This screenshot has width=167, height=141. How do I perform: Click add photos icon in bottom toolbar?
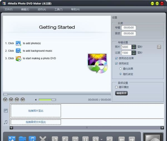pyautogui.click(x=12, y=139)
